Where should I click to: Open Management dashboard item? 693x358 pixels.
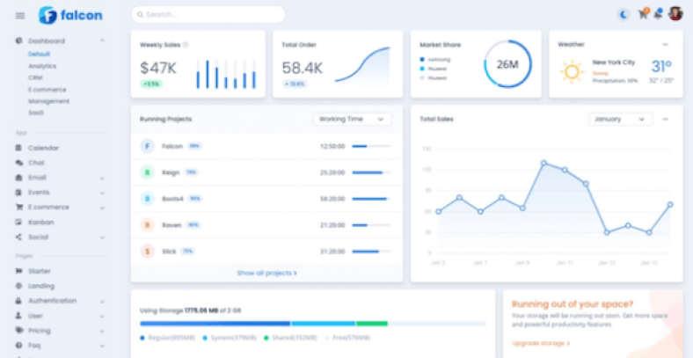49,101
